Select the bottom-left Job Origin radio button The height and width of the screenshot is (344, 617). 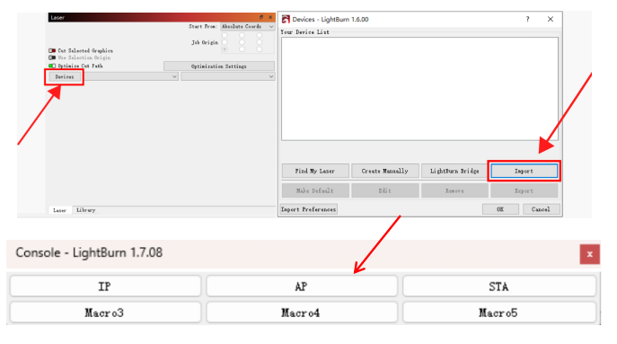(225, 49)
